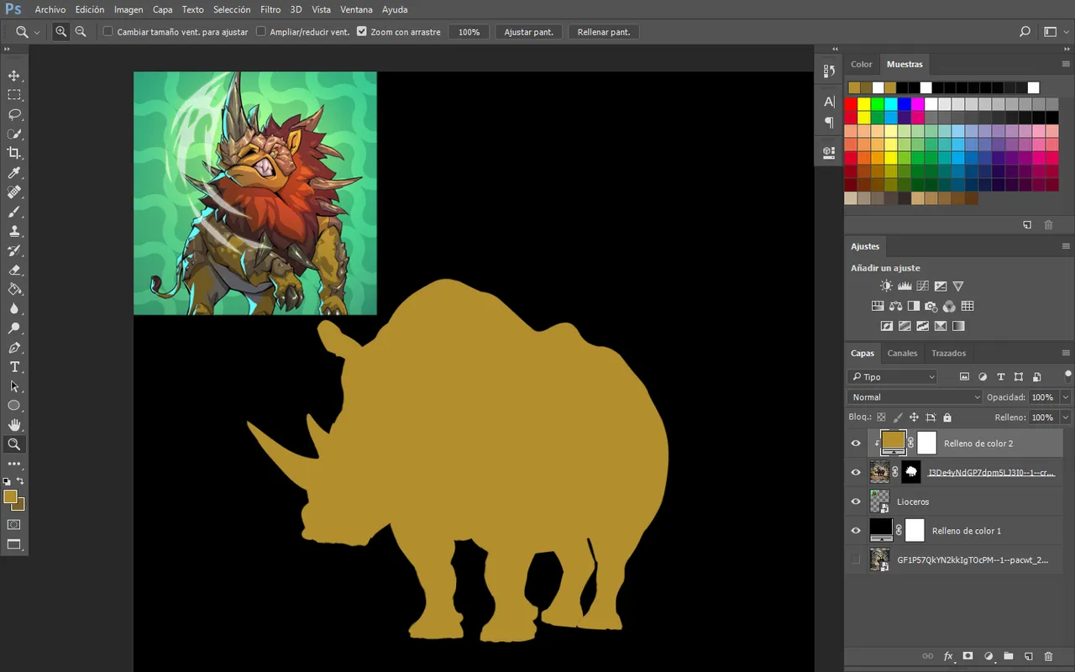Image resolution: width=1075 pixels, height=672 pixels.
Task: Select the Ellipse shape tool
Action: point(14,406)
